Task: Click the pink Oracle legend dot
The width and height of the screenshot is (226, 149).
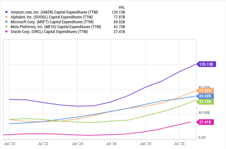Action: (x=6, y=31)
